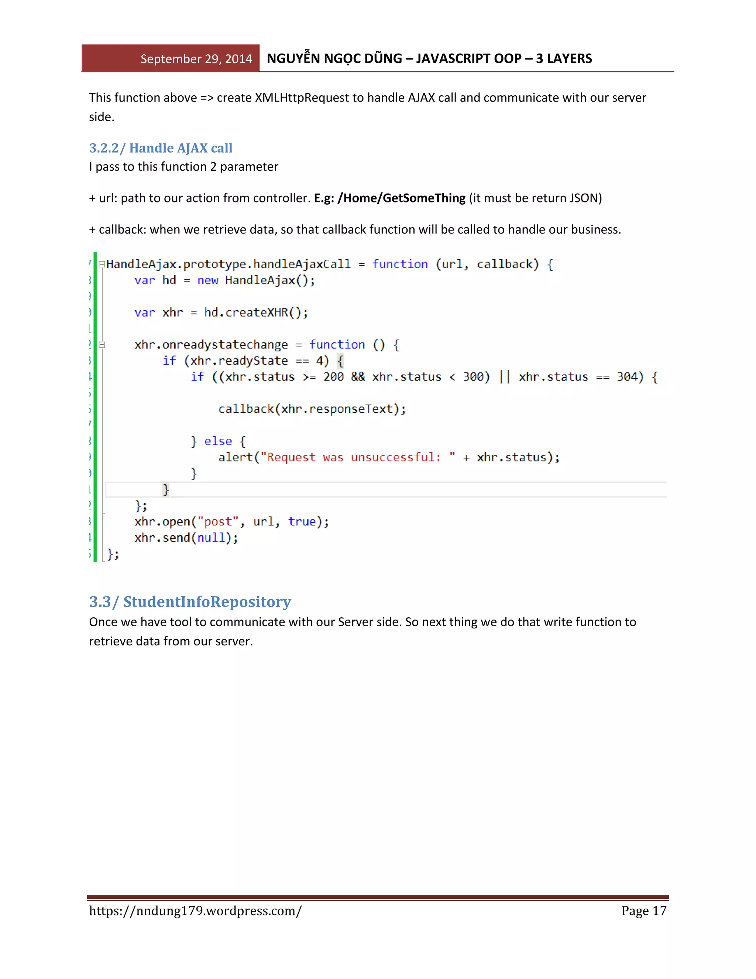Click the 'true' keyword in xhr.open
756x979 pixels.
tap(302, 521)
